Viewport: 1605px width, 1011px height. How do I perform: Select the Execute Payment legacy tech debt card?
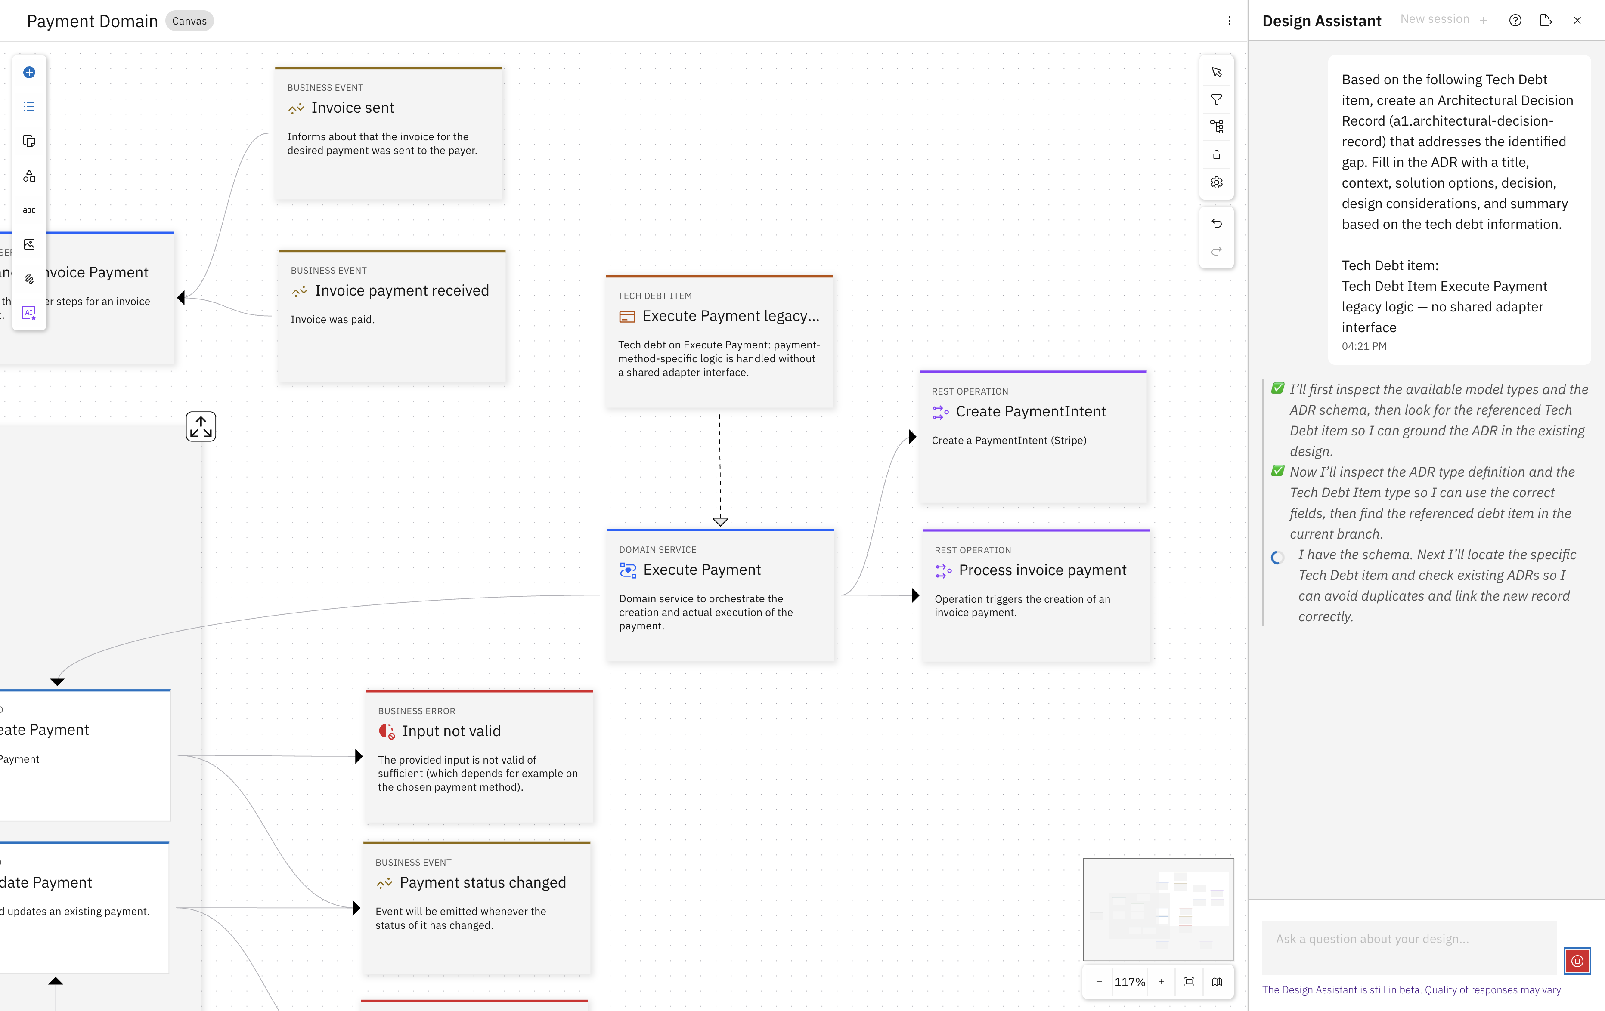pos(720,342)
